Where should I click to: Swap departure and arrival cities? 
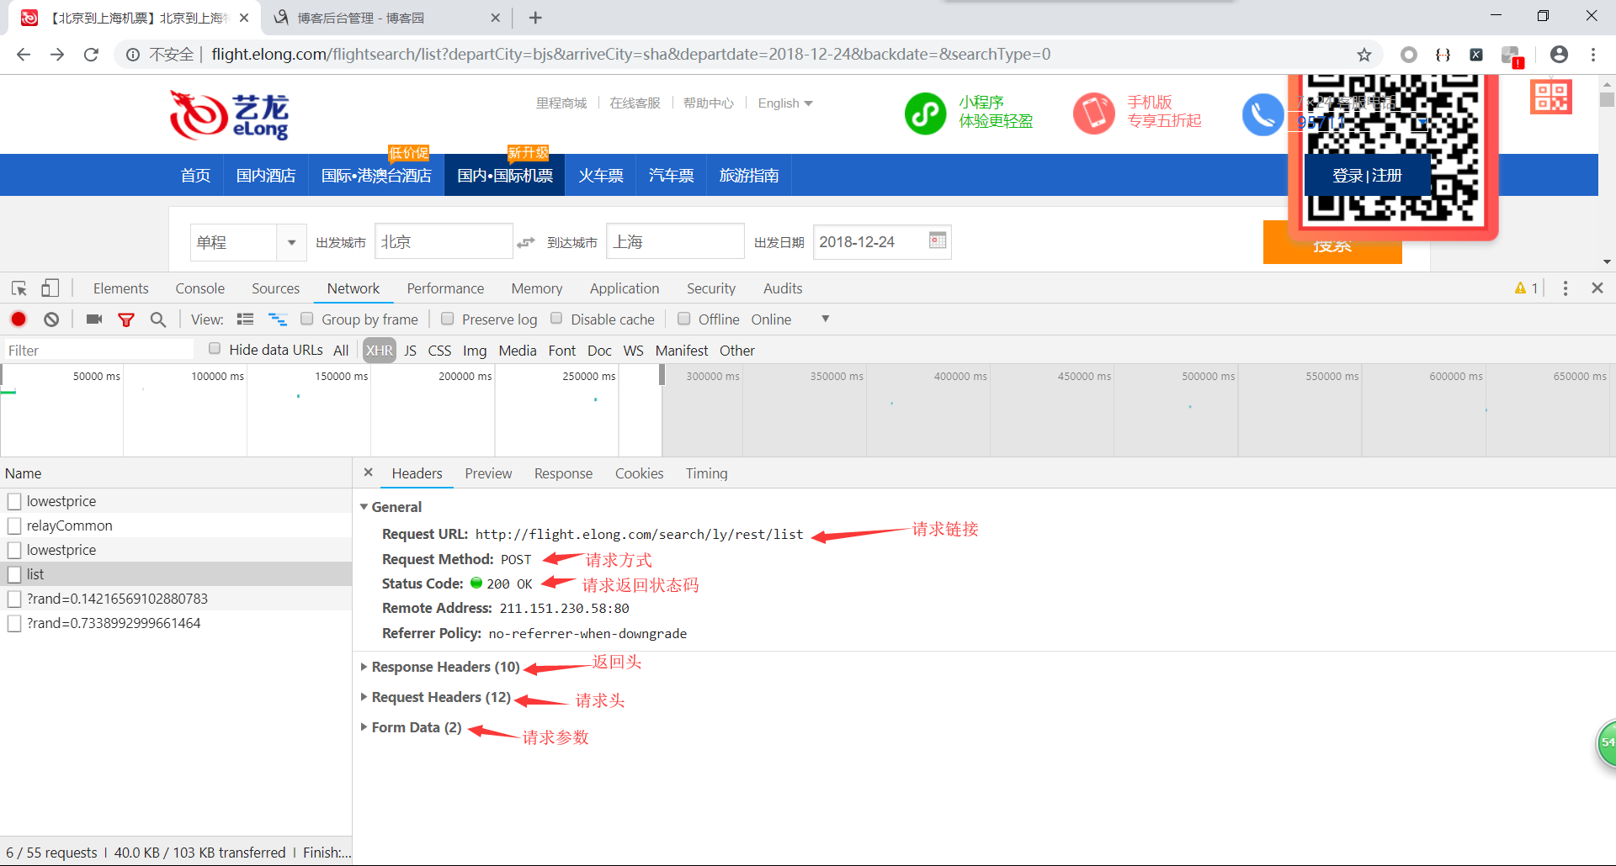point(526,242)
